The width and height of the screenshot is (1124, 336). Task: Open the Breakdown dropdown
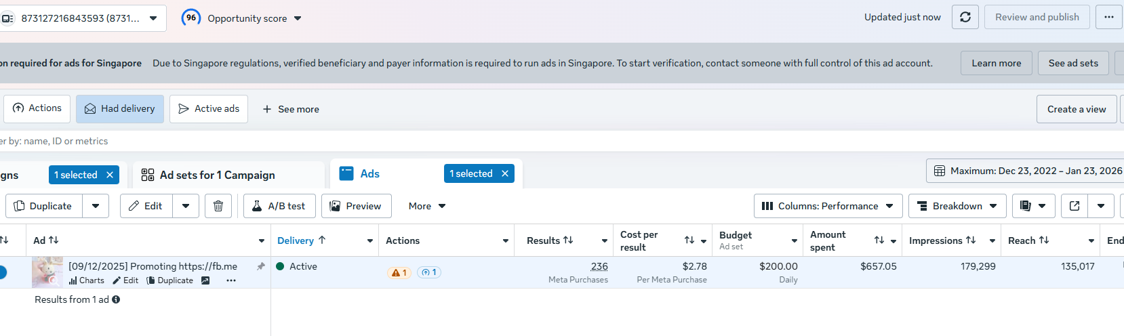coord(957,206)
